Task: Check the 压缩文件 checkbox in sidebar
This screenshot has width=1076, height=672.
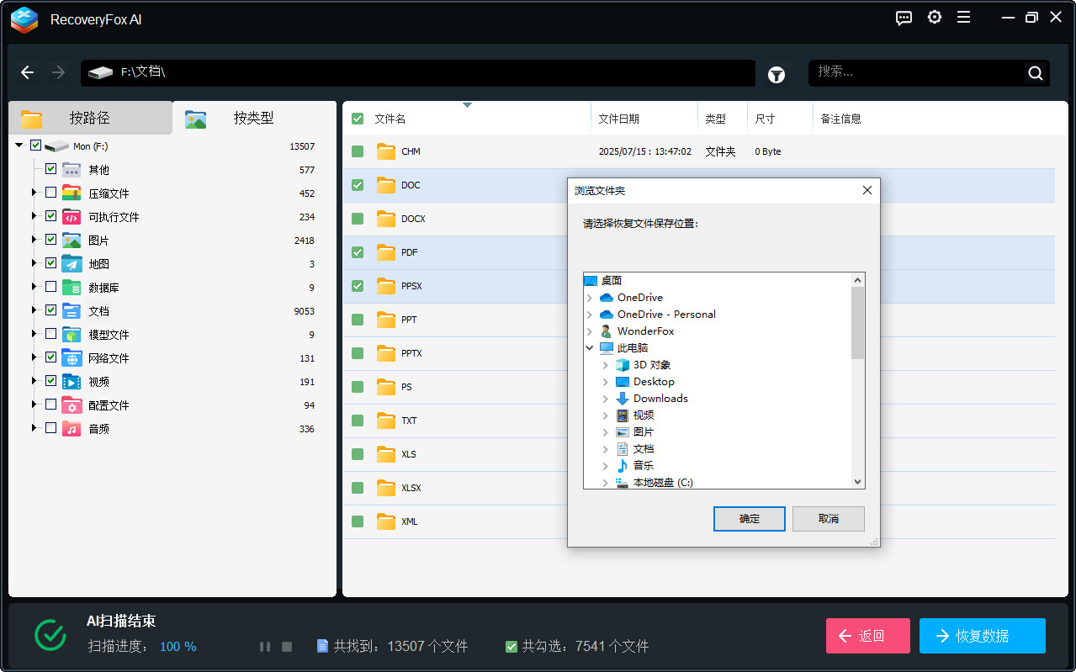Action: [x=49, y=193]
